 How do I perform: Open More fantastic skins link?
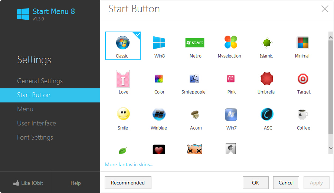tap(129, 164)
